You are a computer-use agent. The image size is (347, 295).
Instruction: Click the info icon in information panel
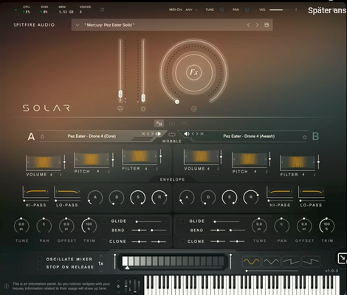[x=7, y=286]
